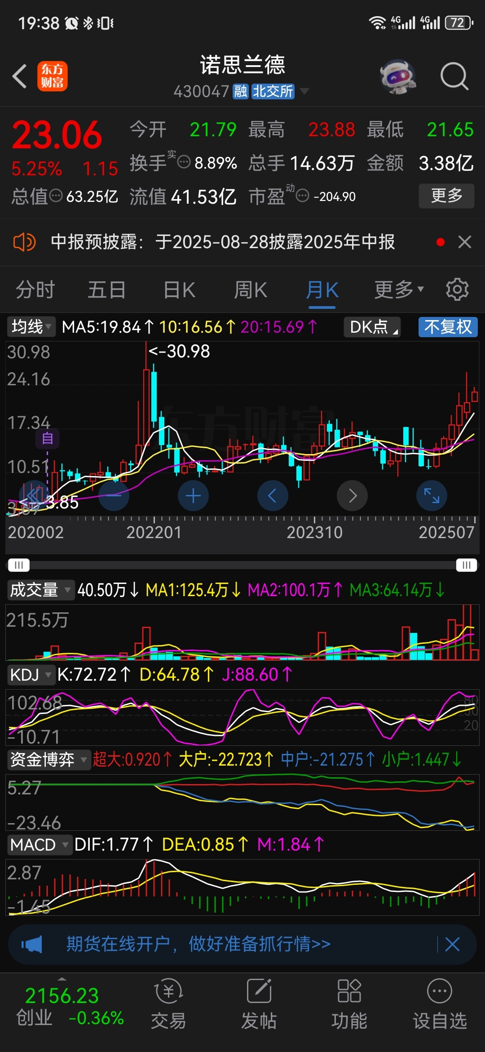Tap the battery indicator in status bar
Screen dimensions: 485x1052
coord(459,22)
